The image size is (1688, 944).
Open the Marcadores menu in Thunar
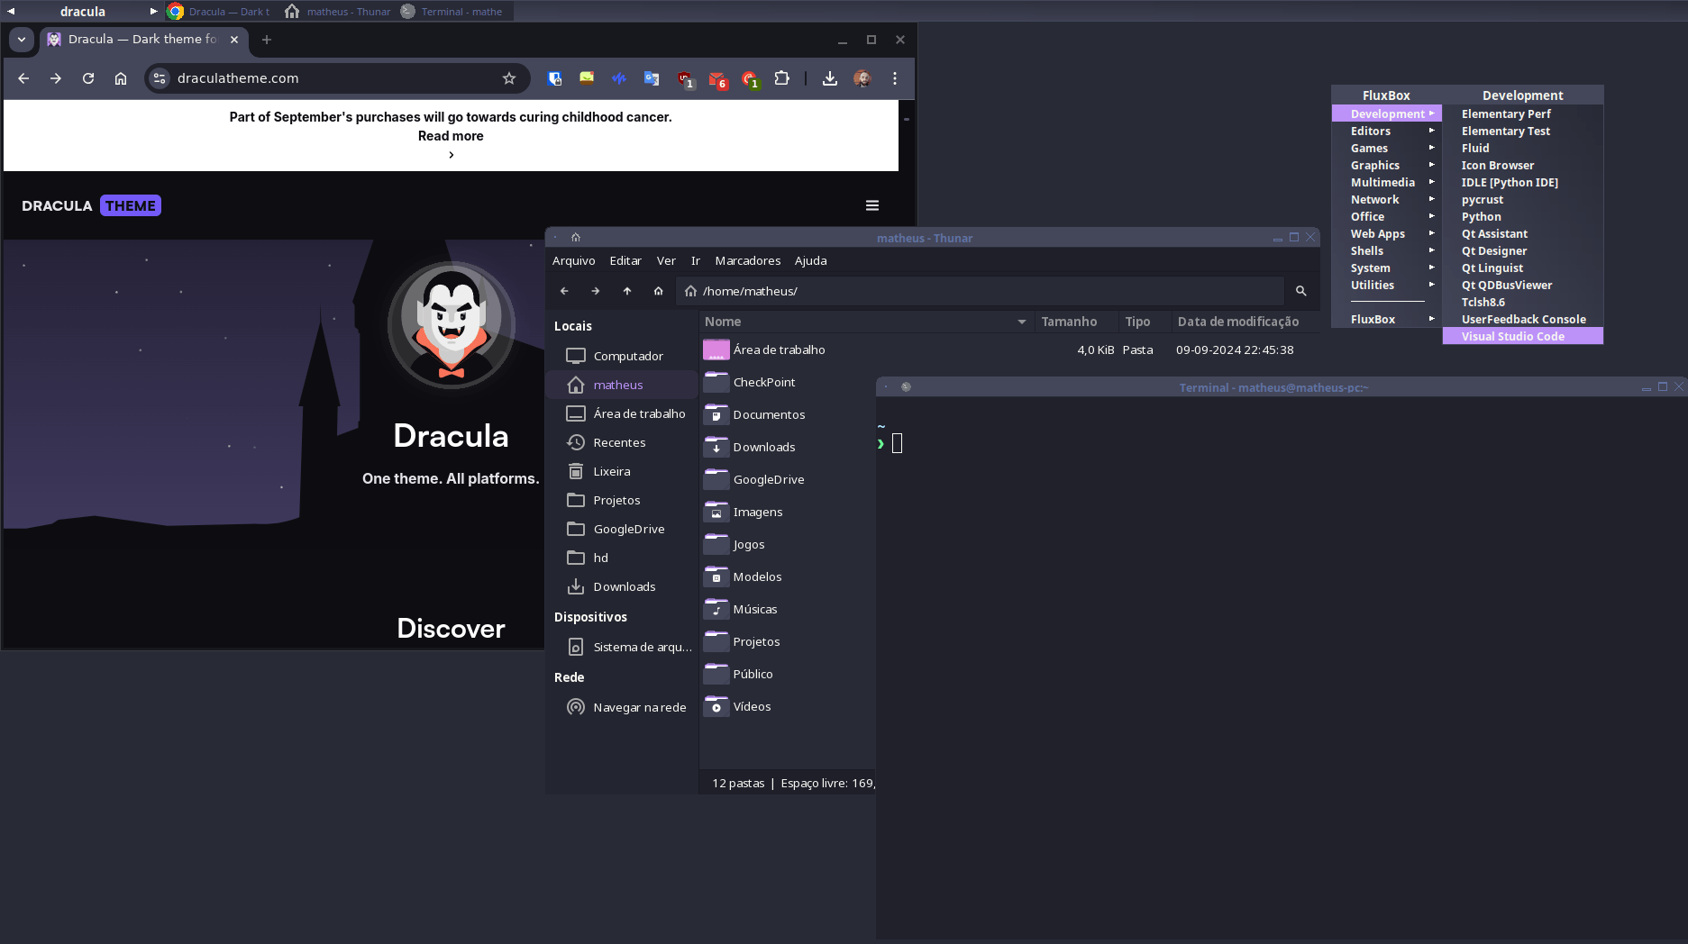coord(747,260)
